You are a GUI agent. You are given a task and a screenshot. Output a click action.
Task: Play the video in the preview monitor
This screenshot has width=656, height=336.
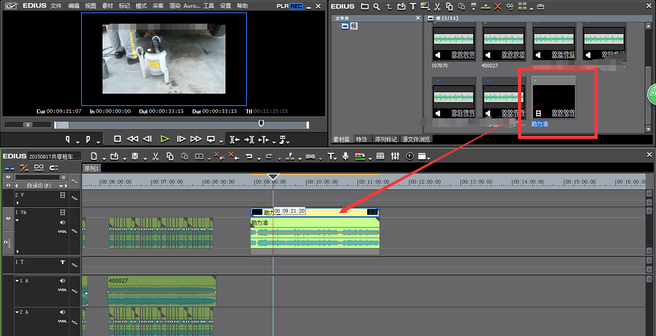pyautogui.click(x=165, y=139)
